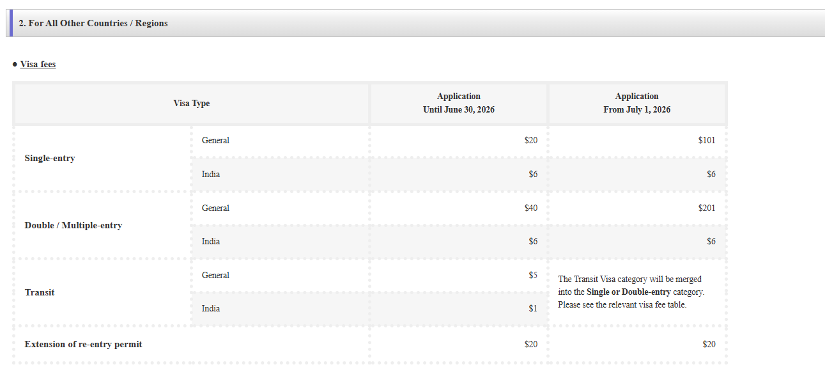Select the Transit row label
825x376 pixels.
coord(40,292)
